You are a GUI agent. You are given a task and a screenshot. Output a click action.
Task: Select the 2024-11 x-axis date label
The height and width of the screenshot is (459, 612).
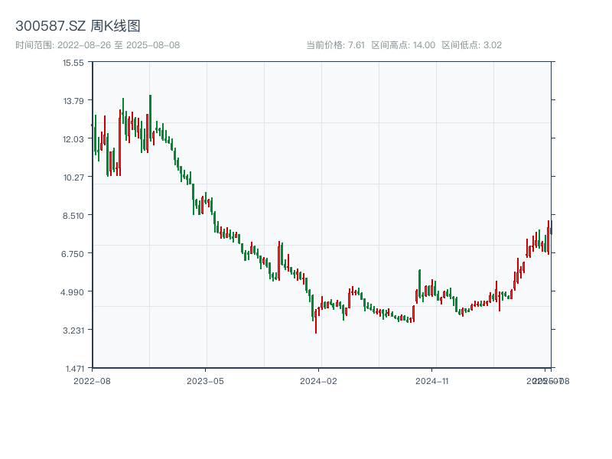click(433, 380)
